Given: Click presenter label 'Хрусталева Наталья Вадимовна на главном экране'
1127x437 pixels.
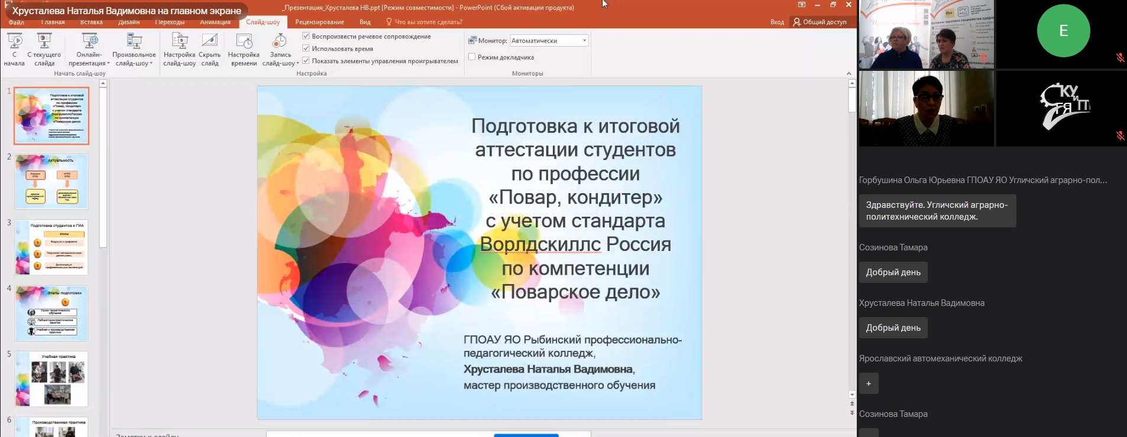Looking at the screenshot, I should click(127, 11).
